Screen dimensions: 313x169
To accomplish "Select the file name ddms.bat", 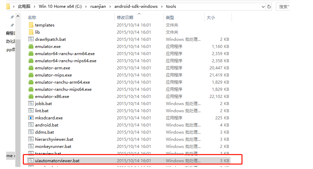I will click(45, 132).
